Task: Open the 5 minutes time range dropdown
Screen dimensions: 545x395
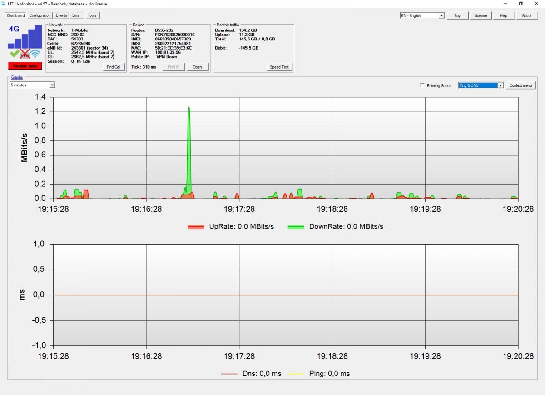Action: (x=33, y=85)
